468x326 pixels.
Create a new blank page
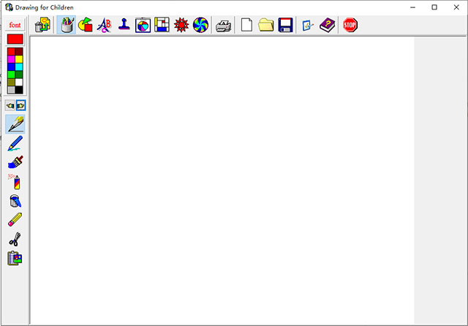tap(246, 25)
